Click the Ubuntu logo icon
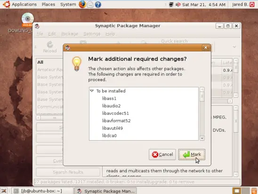Viewport: 258px width, 194px height. click(7, 4)
